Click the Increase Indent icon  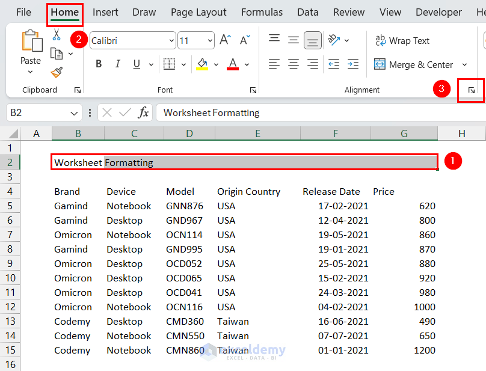coord(353,64)
